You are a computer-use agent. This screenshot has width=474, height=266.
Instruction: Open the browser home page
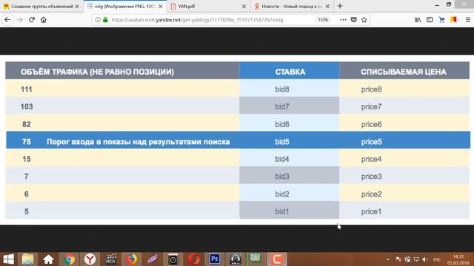[x=44, y=20]
